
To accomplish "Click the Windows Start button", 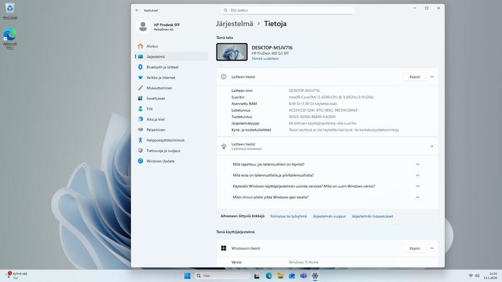I will click(187, 276).
